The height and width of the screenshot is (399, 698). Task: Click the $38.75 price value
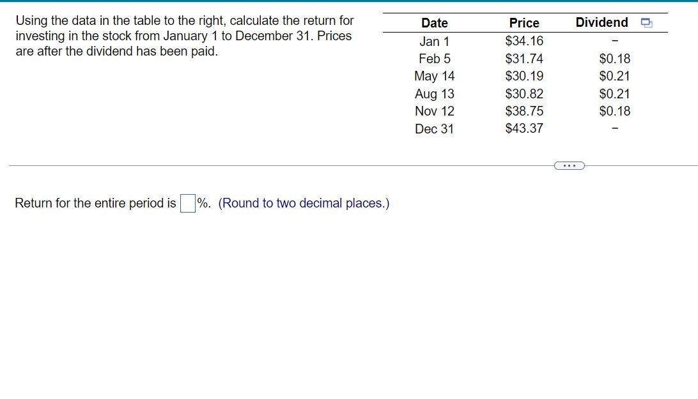(524, 111)
